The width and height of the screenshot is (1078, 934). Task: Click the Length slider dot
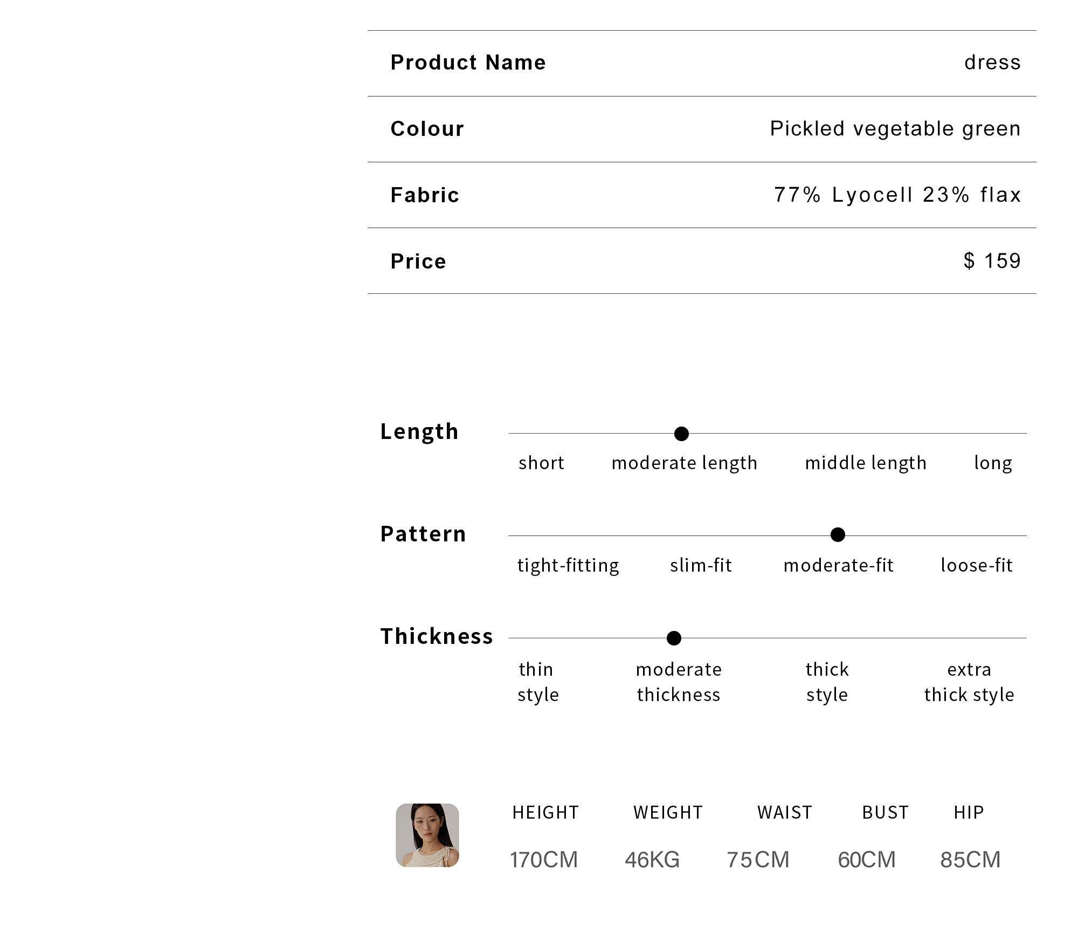(681, 434)
